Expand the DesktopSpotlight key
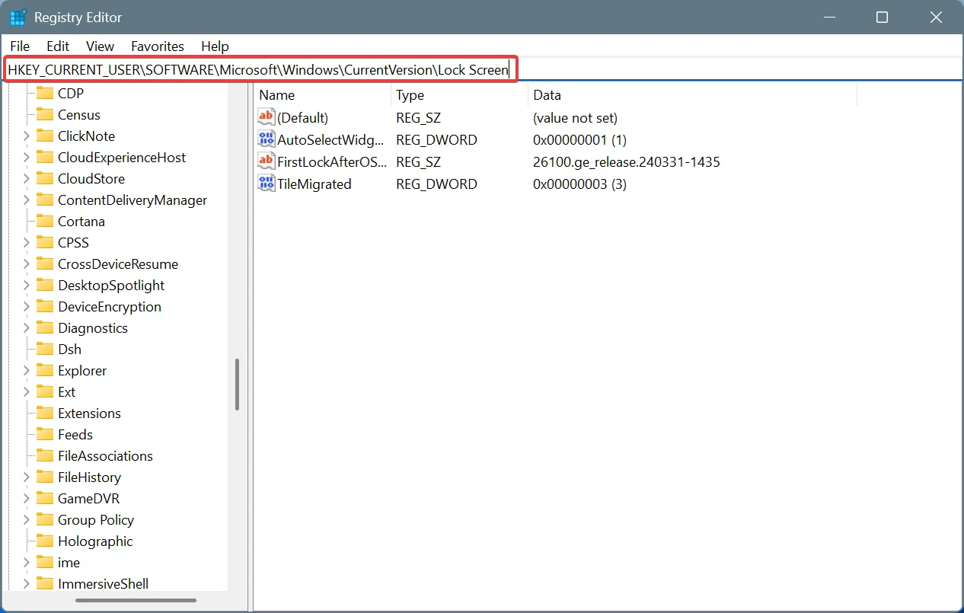 tap(27, 285)
